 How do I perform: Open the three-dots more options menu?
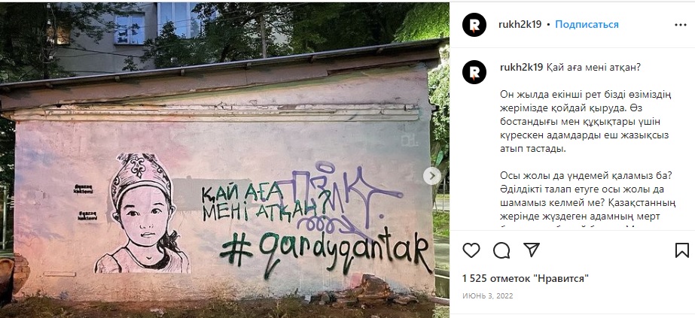point(681,25)
